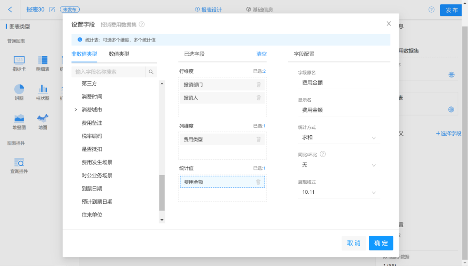Image resolution: width=468 pixels, height=266 pixels.
Task: Delete 报销人 with its trash icon
Action: click(x=258, y=98)
